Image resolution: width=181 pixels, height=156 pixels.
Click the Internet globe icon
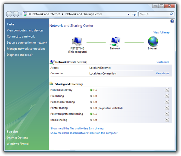tap(153, 41)
